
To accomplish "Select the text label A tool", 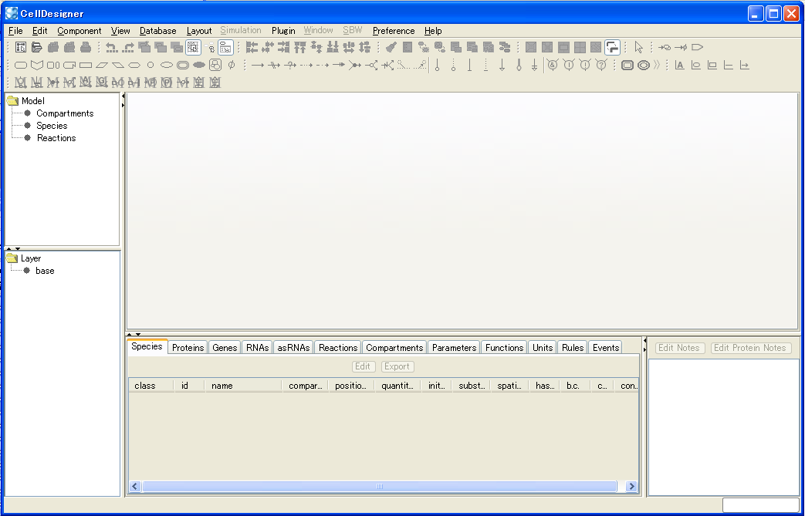I will point(680,65).
